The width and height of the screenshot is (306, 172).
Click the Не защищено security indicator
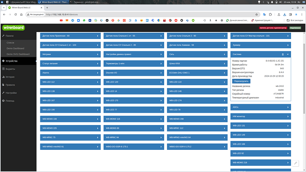pos(35,15)
